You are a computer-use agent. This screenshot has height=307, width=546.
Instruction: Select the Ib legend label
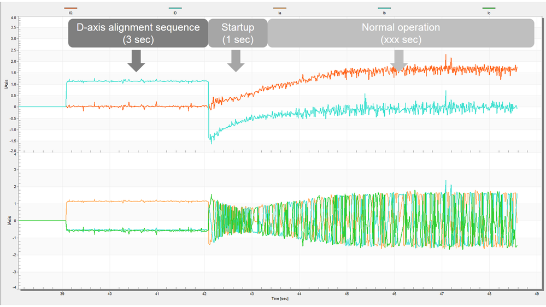coord(384,13)
